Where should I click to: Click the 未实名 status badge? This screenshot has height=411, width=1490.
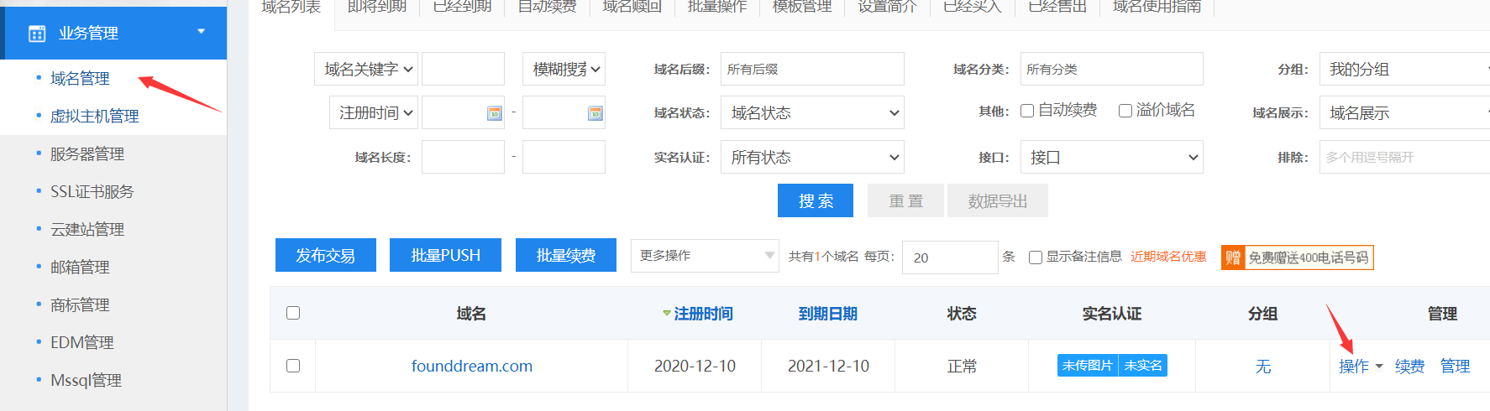(1143, 365)
